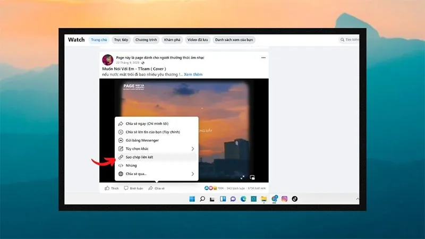
Task: Switch to the "Trực tiếp" tab
Action: [x=121, y=40]
